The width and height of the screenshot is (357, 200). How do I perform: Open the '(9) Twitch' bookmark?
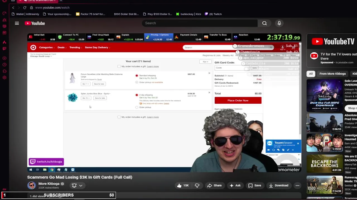(213, 14)
